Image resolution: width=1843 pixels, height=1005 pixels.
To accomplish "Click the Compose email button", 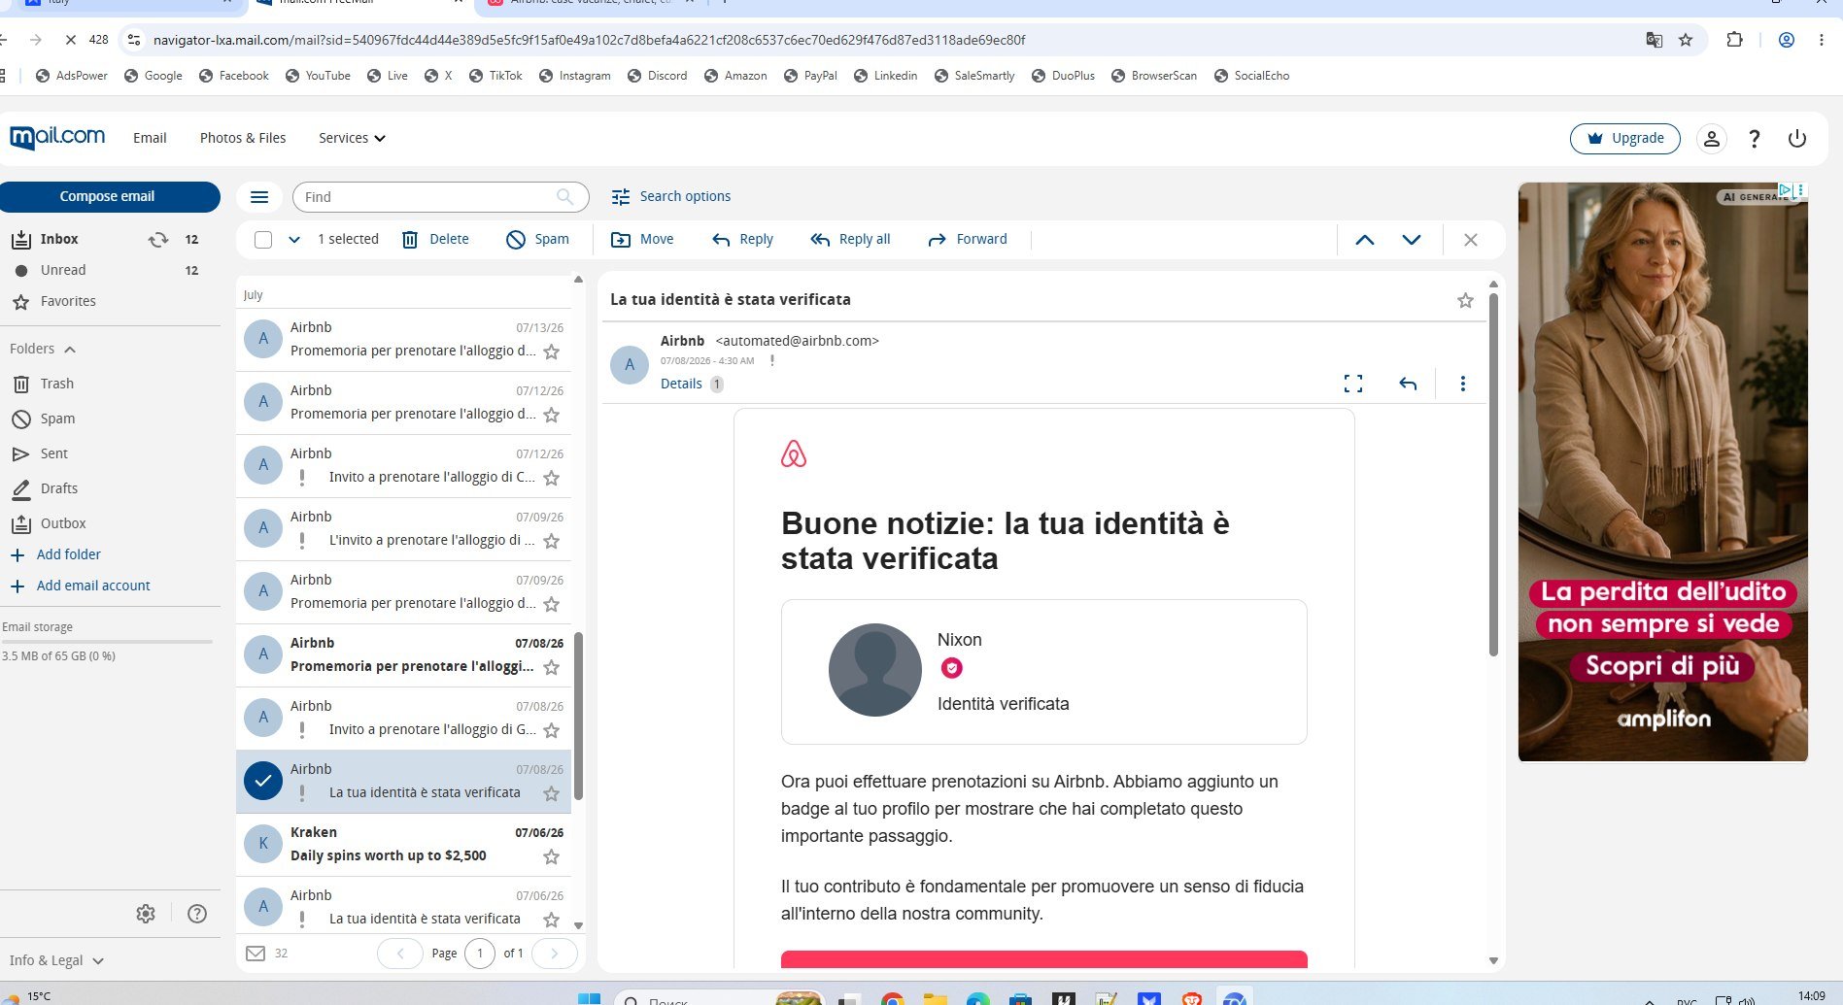I will [x=107, y=196].
